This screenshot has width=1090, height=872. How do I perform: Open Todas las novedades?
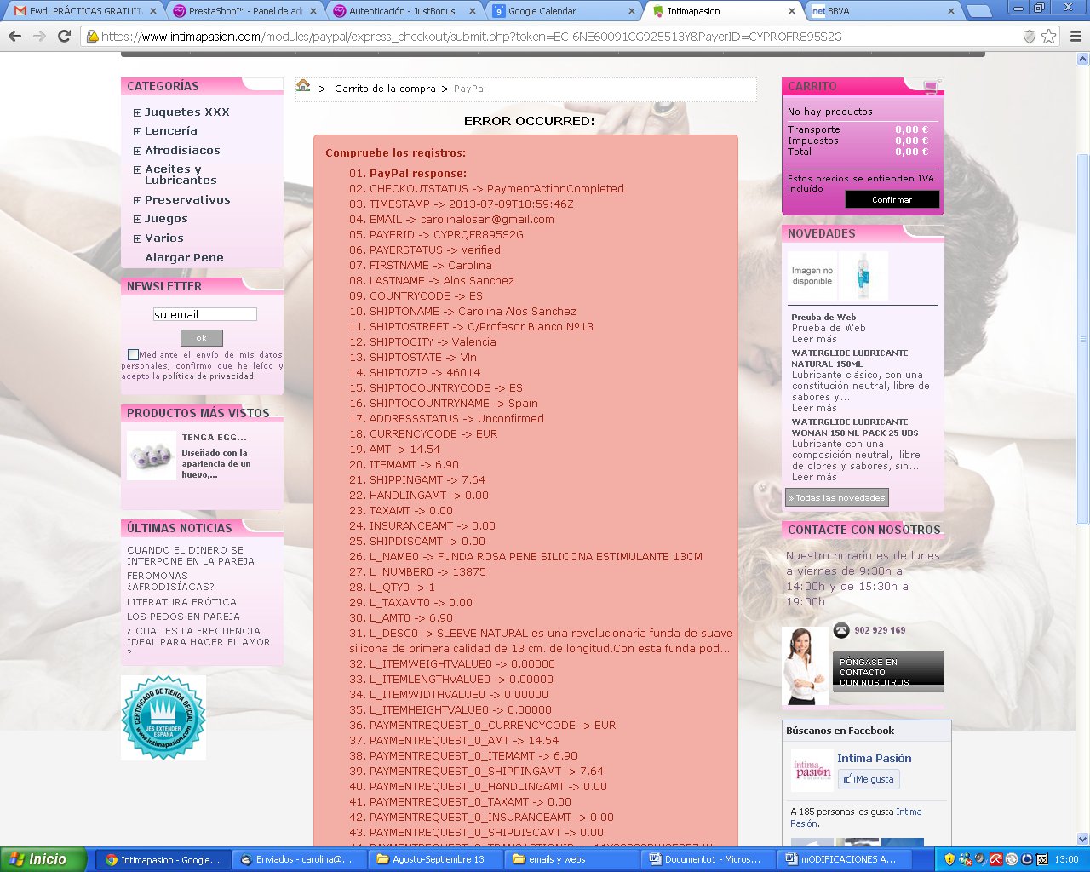point(837,498)
